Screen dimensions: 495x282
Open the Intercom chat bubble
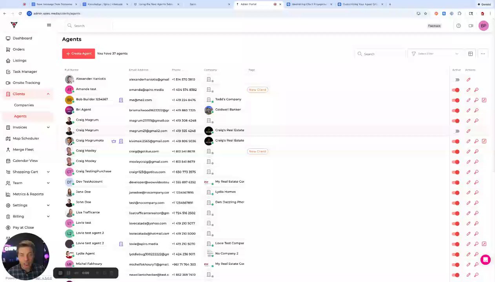click(486, 260)
